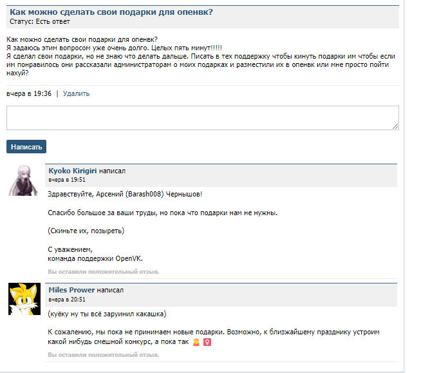Click the positive review note under Kyoko's reply
The image size is (430, 373).
pos(103,272)
